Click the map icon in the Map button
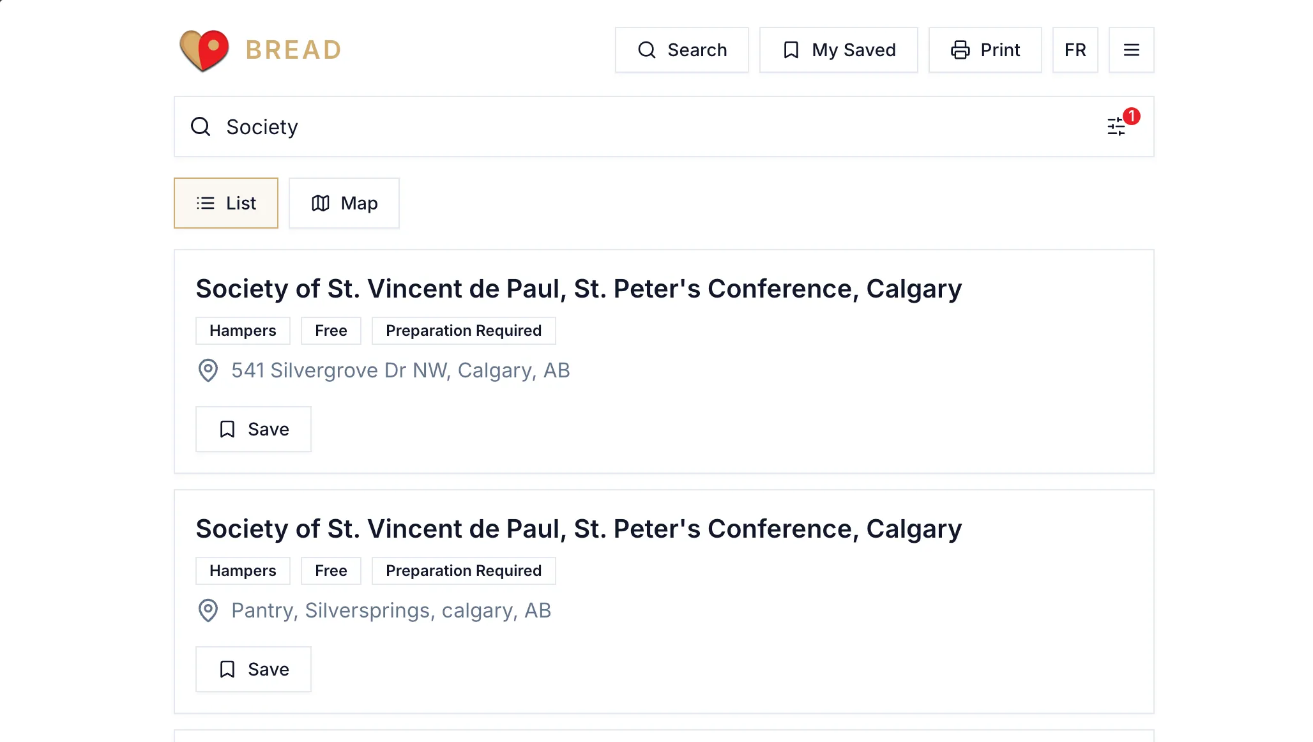 tap(320, 203)
